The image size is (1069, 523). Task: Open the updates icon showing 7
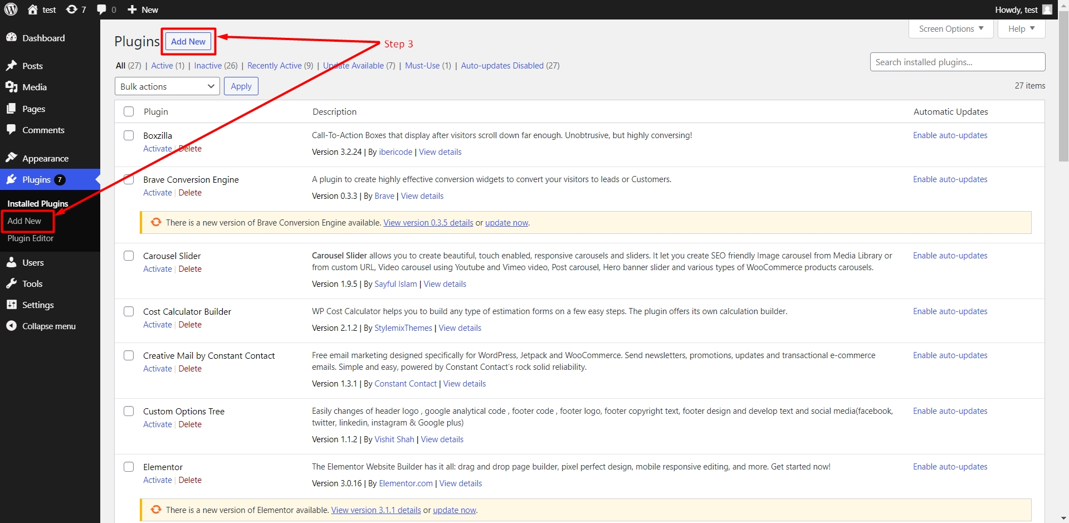pyautogui.click(x=72, y=9)
